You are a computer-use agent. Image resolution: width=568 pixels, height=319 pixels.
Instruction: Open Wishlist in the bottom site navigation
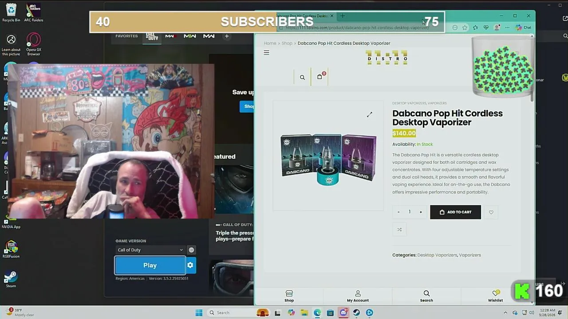[495, 296]
